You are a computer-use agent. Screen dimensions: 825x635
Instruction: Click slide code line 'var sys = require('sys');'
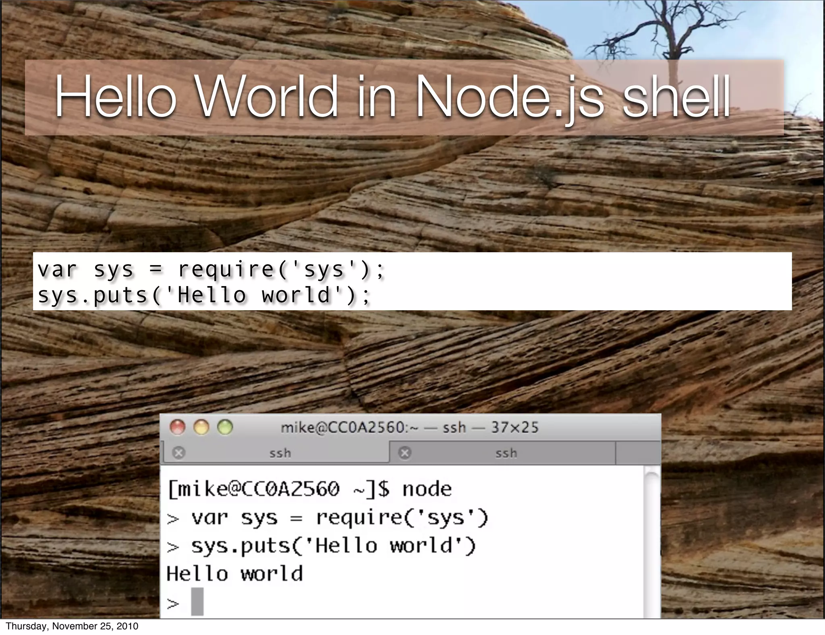pyautogui.click(x=211, y=269)
